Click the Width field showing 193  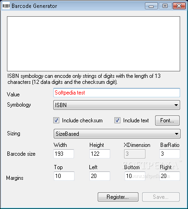(63, 154)
